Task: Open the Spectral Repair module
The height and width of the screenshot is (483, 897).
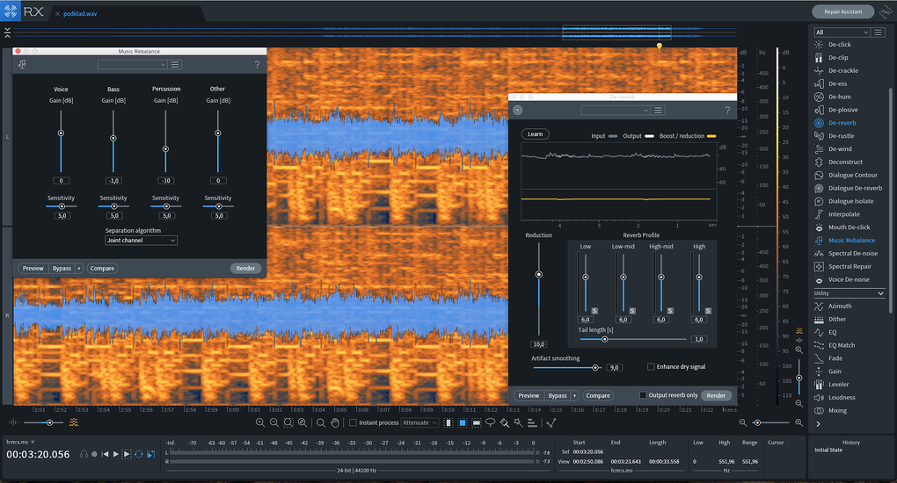Action: (x=849, y=266)
